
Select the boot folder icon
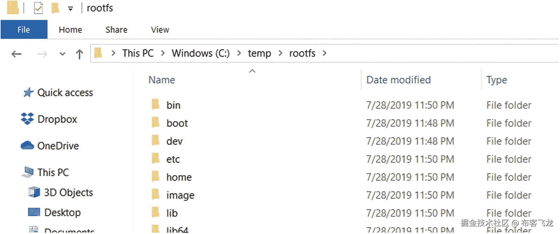pos(156,123)
